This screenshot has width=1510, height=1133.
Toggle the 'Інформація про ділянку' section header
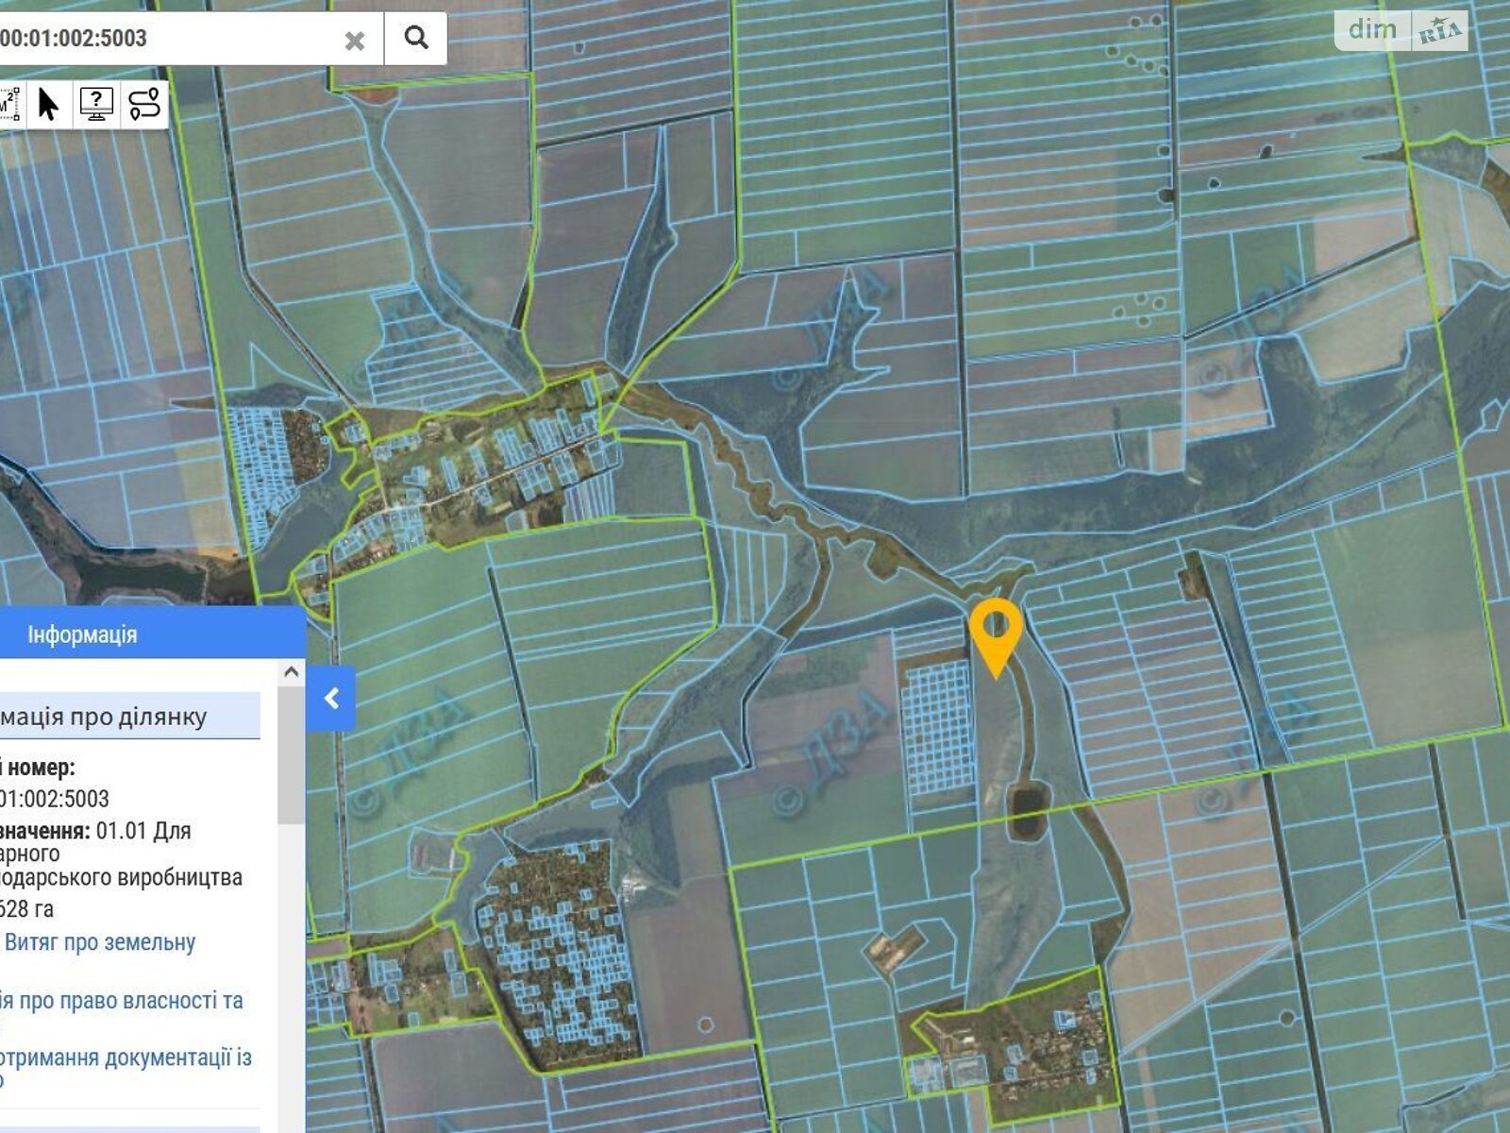tap(127, 717)
